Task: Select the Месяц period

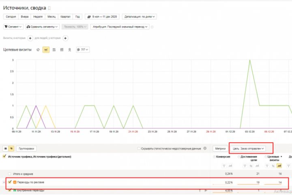Action: click(52, 17)
